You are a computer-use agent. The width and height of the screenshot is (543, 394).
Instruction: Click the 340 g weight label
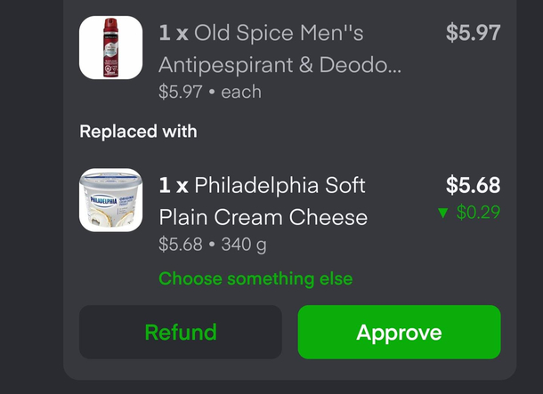(244, 245)
